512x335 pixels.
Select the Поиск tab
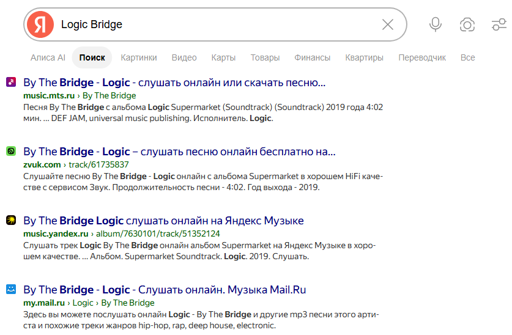pyautogui.click(x=92, y=57)
